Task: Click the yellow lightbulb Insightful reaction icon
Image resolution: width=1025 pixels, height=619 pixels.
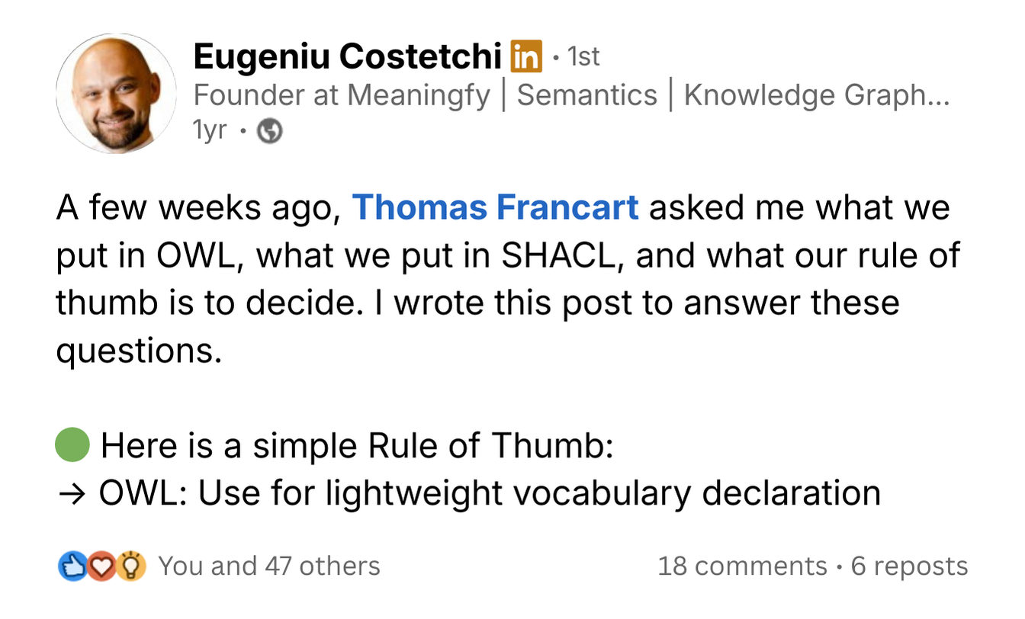Action: click(x=132, y=566)
